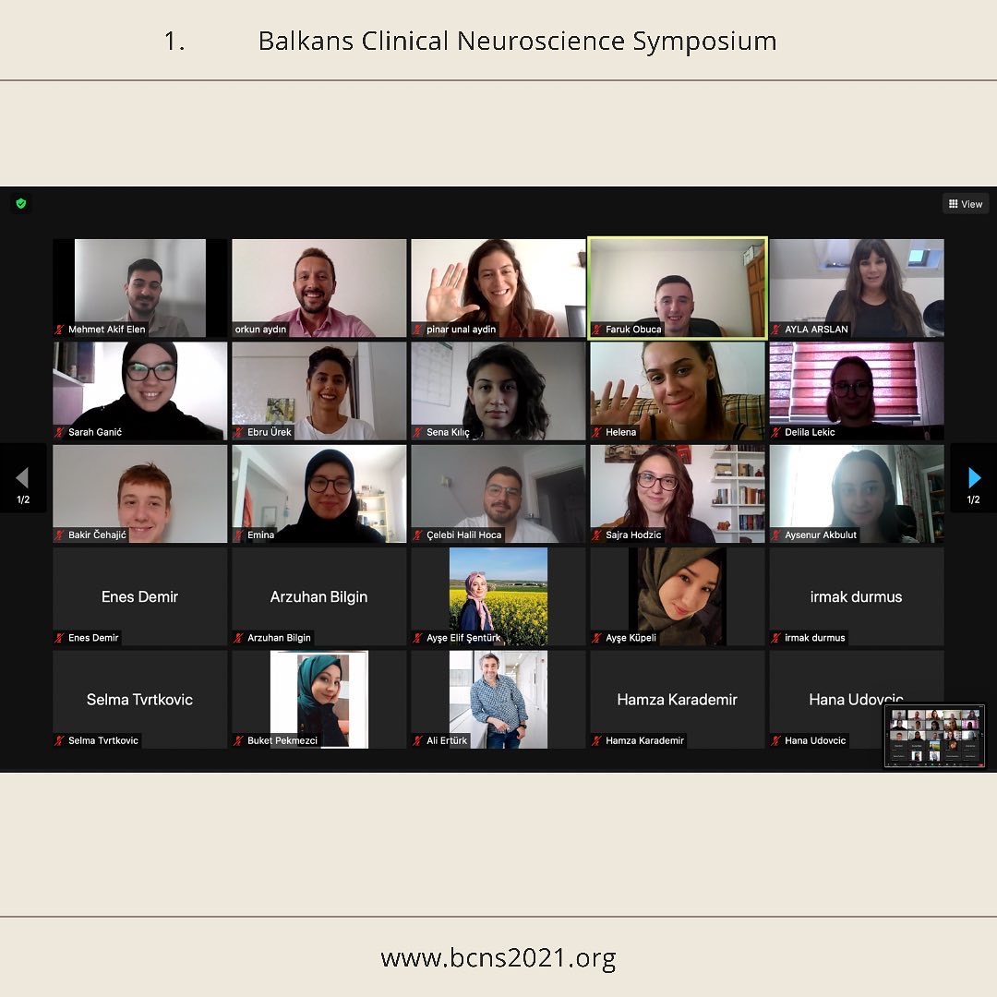The width and height of the screenshot is (997, 997).
Task: Click muted mic icon next to Helena
Action: (598, 432)
